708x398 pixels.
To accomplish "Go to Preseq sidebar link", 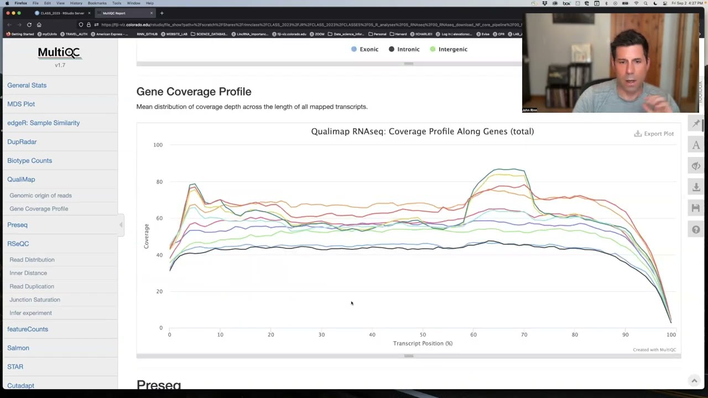I will coord(17,224).
